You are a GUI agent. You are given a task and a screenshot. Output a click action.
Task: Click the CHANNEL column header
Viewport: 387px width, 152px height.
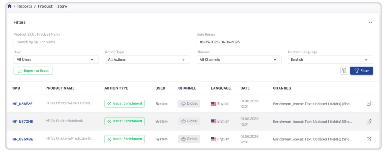coord(187,88)
